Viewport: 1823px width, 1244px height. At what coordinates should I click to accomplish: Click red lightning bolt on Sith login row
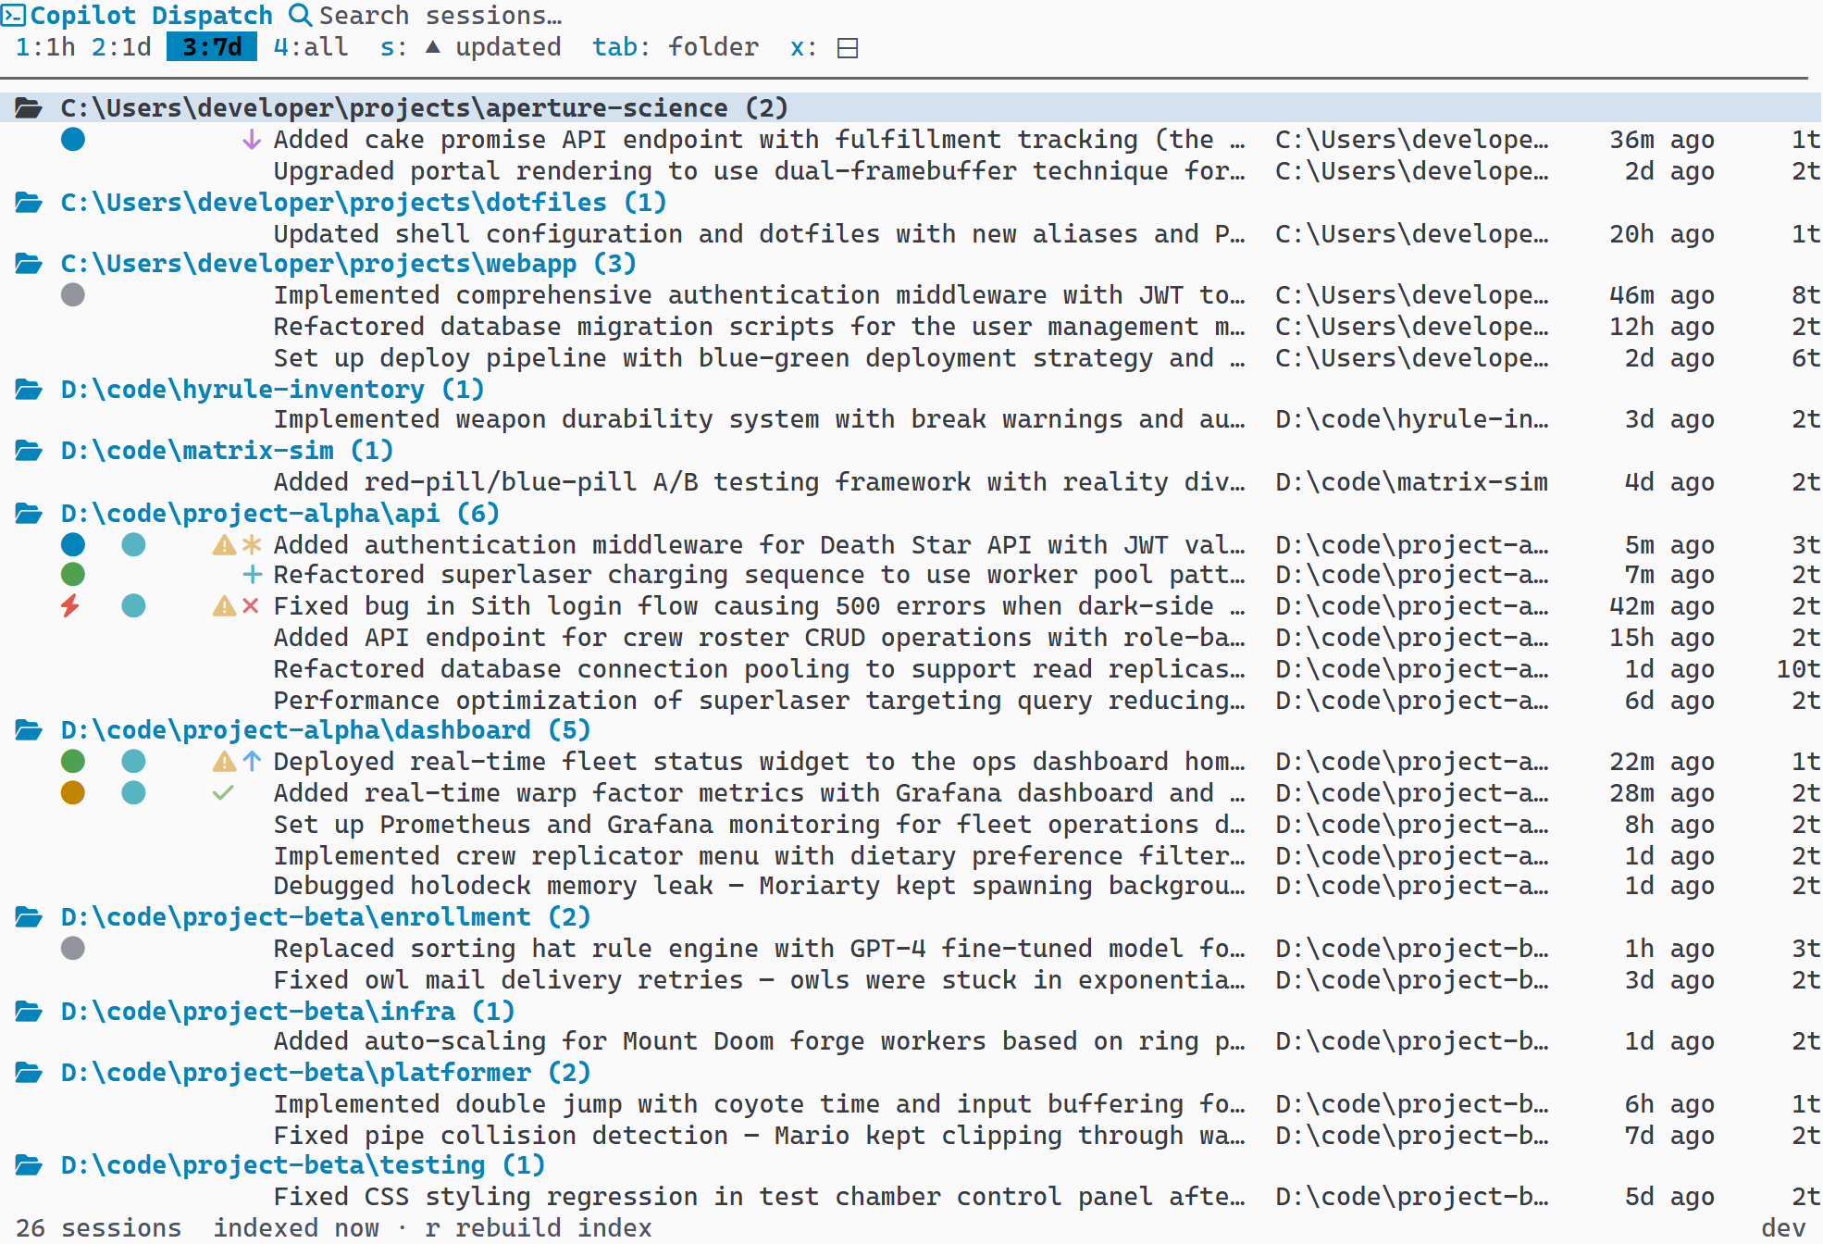point(70,606)
